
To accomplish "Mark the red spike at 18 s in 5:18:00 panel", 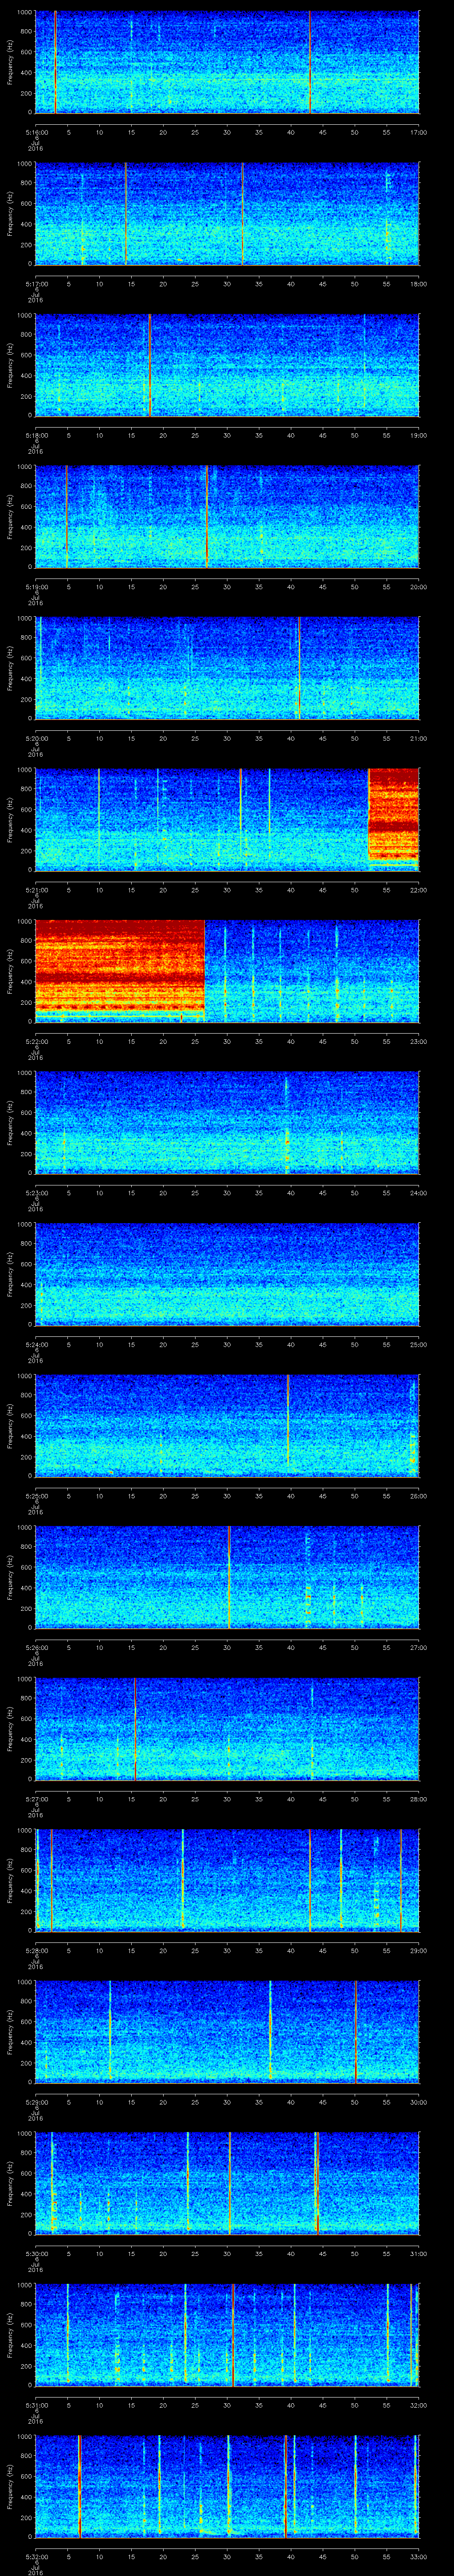I will [x=150, y=365].
